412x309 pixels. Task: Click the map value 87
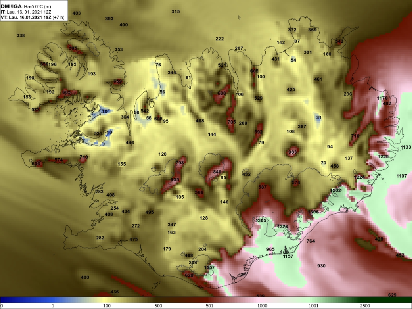click(x=297, y=41)
